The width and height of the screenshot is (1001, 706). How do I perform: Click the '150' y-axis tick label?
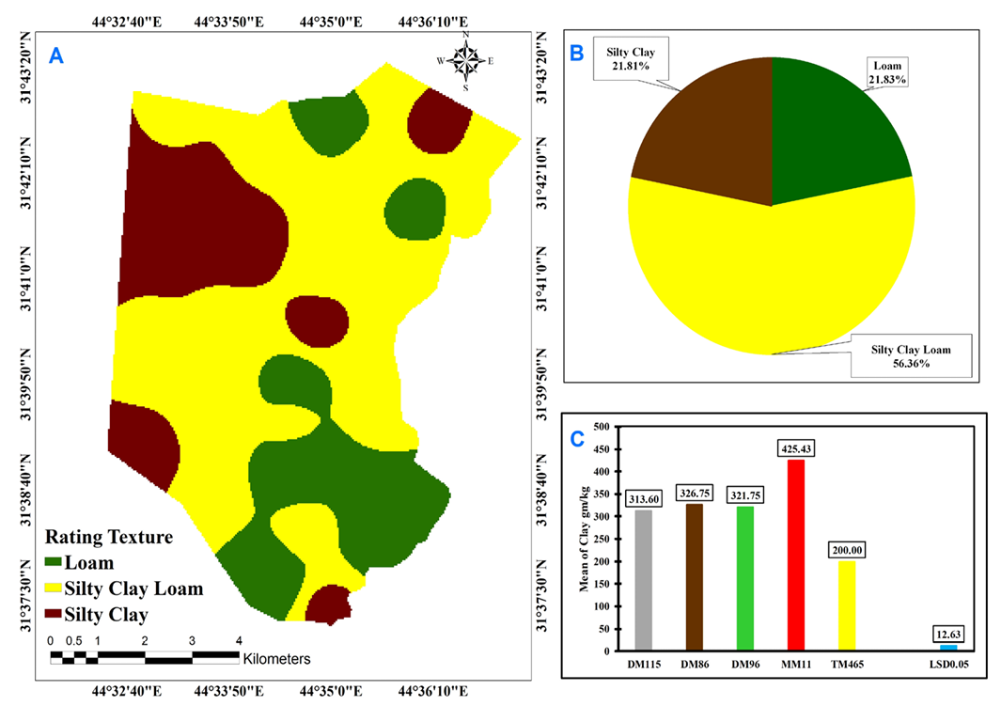pos(602,584)
